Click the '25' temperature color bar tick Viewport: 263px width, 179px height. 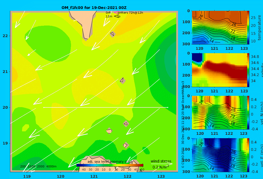click(x=253, y=18)
